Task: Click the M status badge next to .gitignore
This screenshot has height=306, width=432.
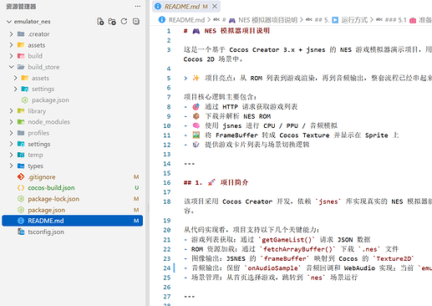Action: pos(136,176)
